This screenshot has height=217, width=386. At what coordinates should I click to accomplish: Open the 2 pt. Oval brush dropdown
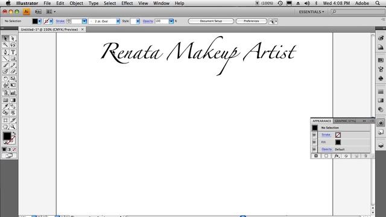[x=118, y=21]
